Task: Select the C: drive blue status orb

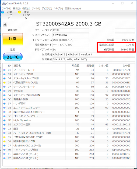Action: tap(3, 12)
